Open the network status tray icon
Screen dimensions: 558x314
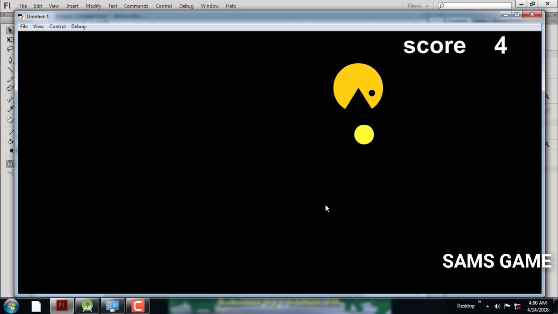click(x=517, y=306)
